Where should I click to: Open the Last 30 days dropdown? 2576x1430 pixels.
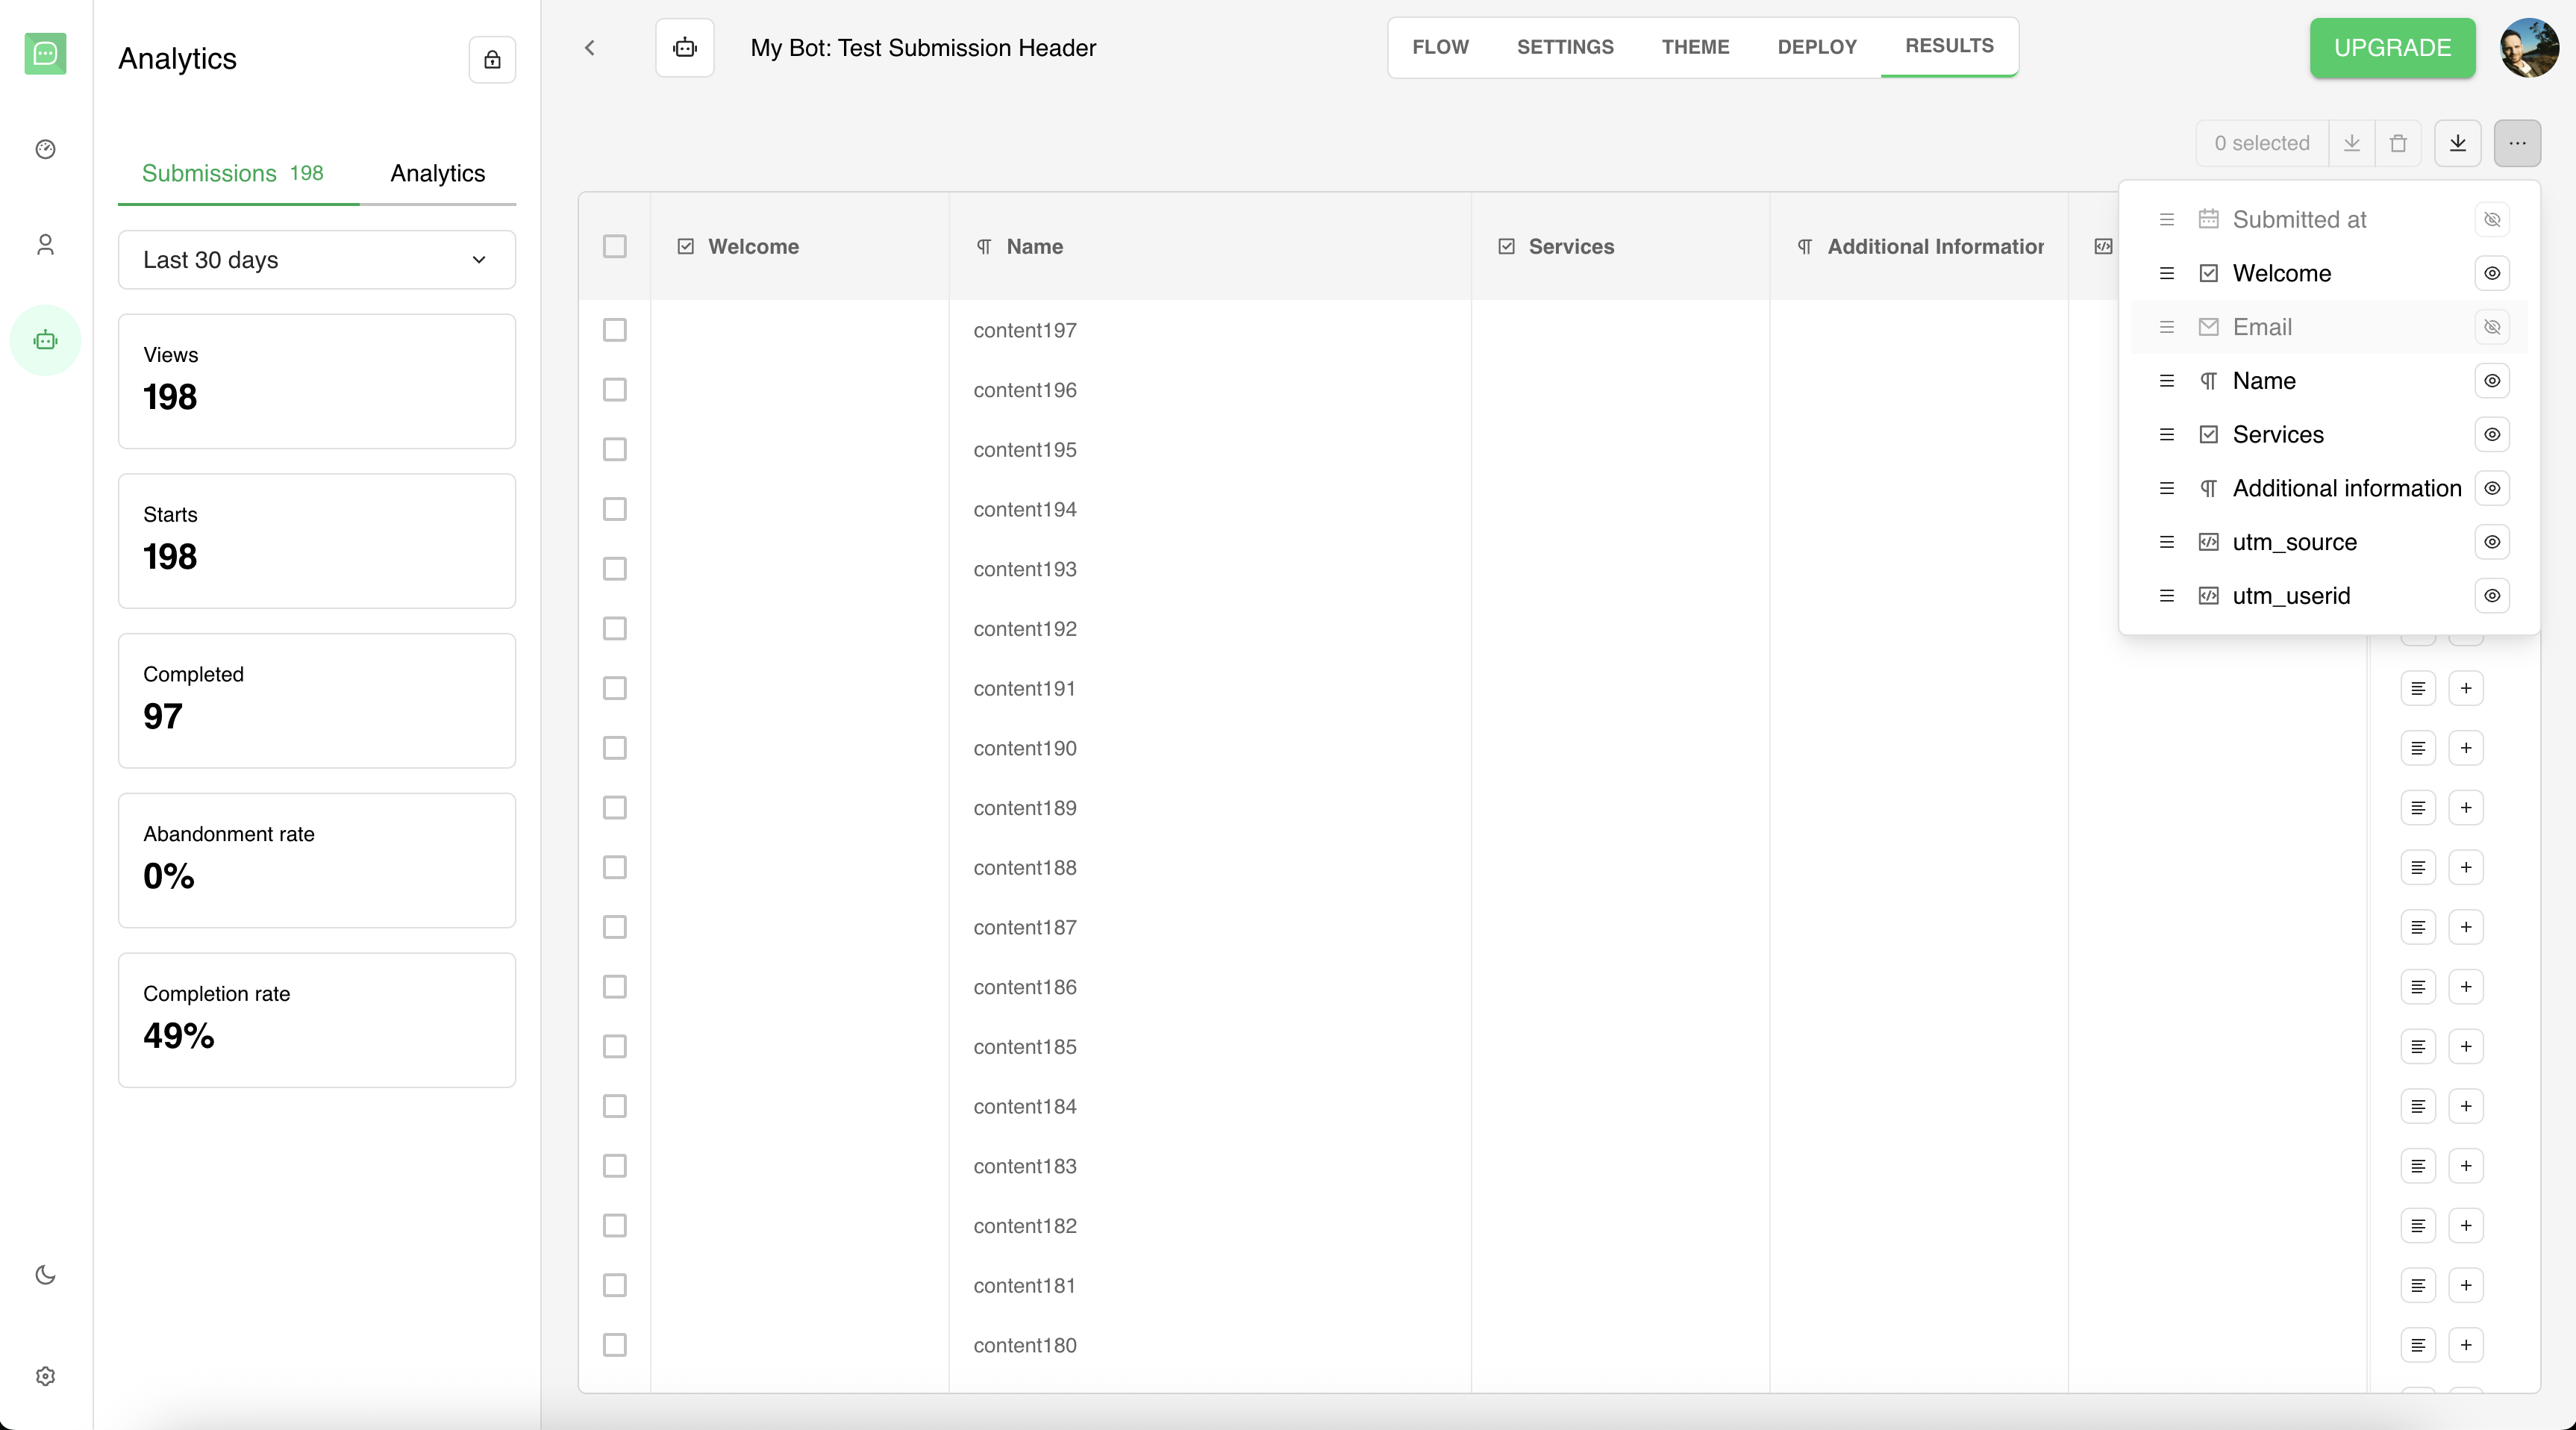point(317,260)
